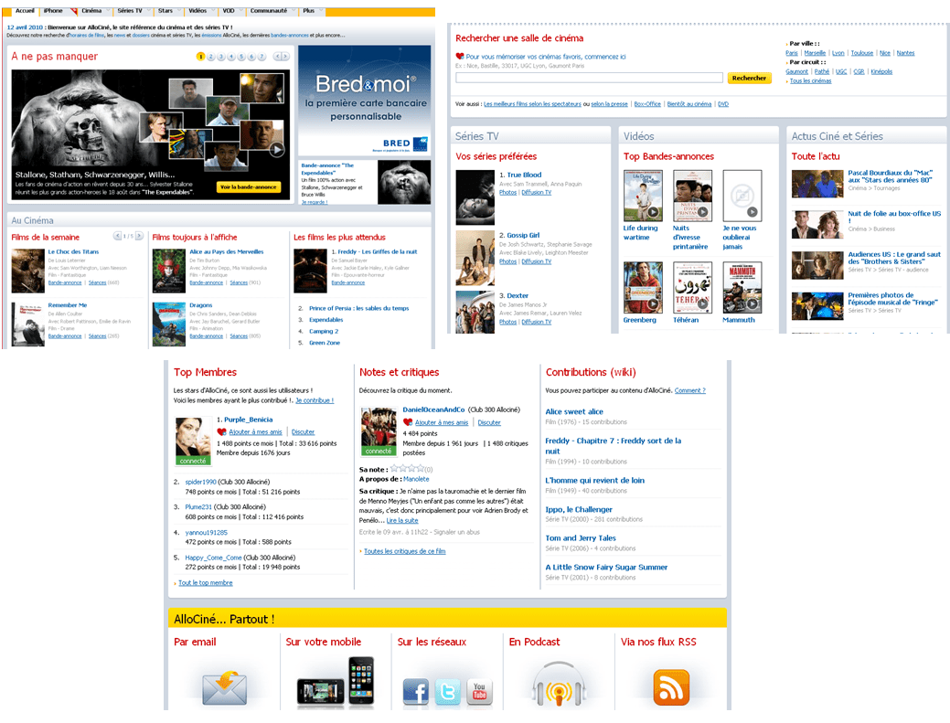Open the Twitter icon link

(448, 691)
